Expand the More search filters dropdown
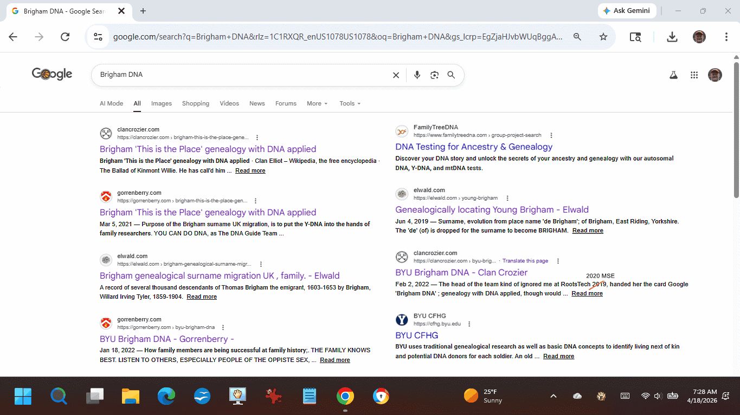 click(x=317, y=103)
